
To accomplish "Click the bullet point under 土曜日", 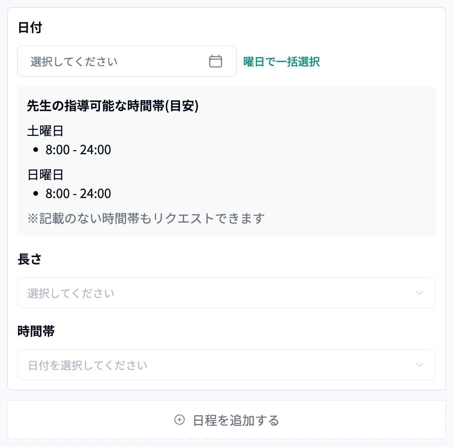I will coord(36,150).
